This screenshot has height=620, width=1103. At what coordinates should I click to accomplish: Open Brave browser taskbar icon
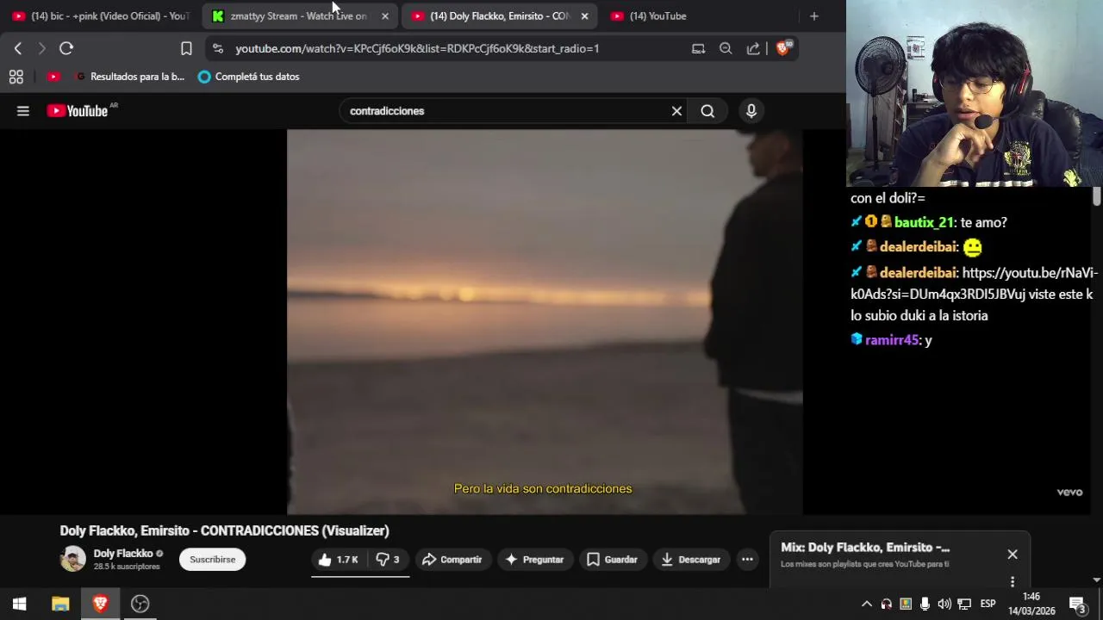coord(100,604)
